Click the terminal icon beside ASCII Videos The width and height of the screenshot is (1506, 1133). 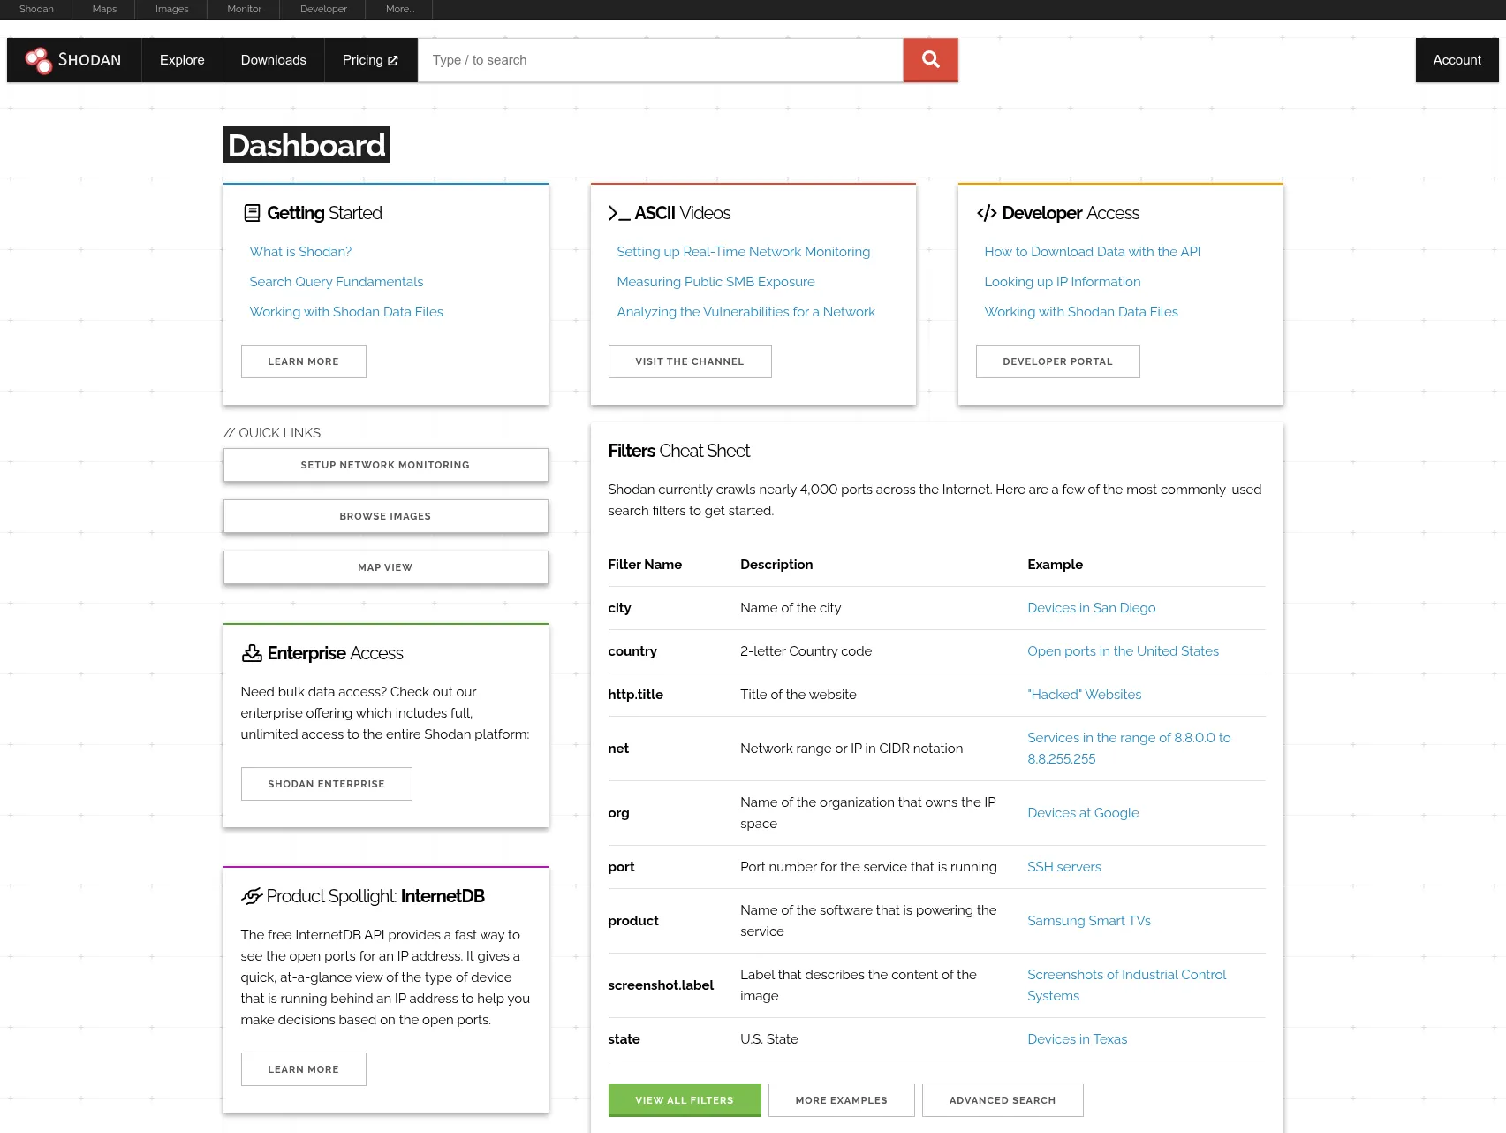point(617,212)
